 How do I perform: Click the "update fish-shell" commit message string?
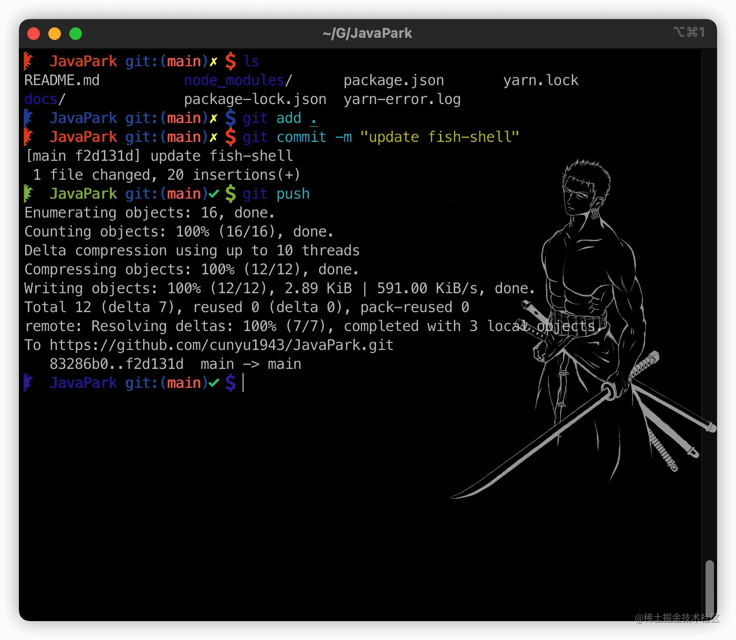pyautogui.click(x=439, y=137)
